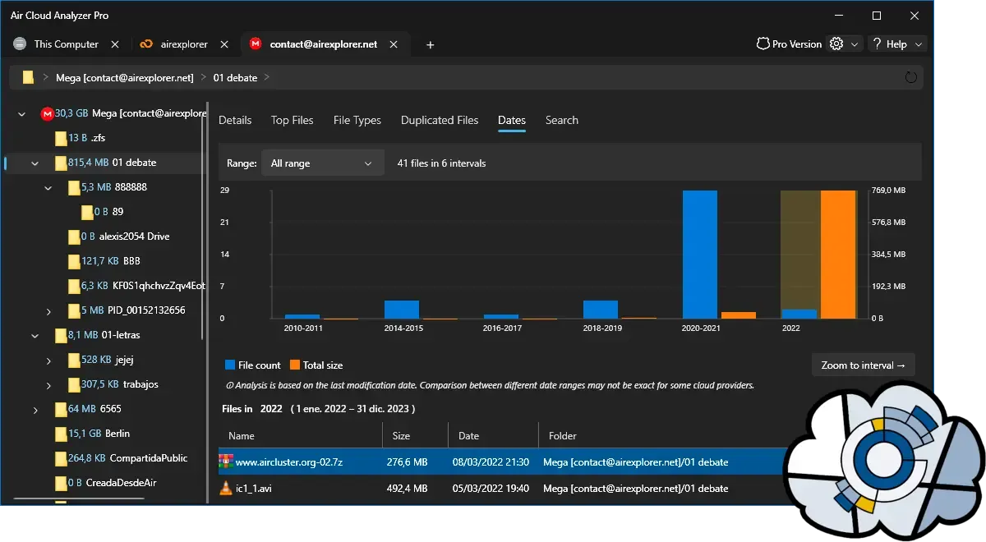Image resolution: width=986 pixels, height=542 pixels.
Task: Click the airexplorer tab cloud icon
Action: (146, 44)
